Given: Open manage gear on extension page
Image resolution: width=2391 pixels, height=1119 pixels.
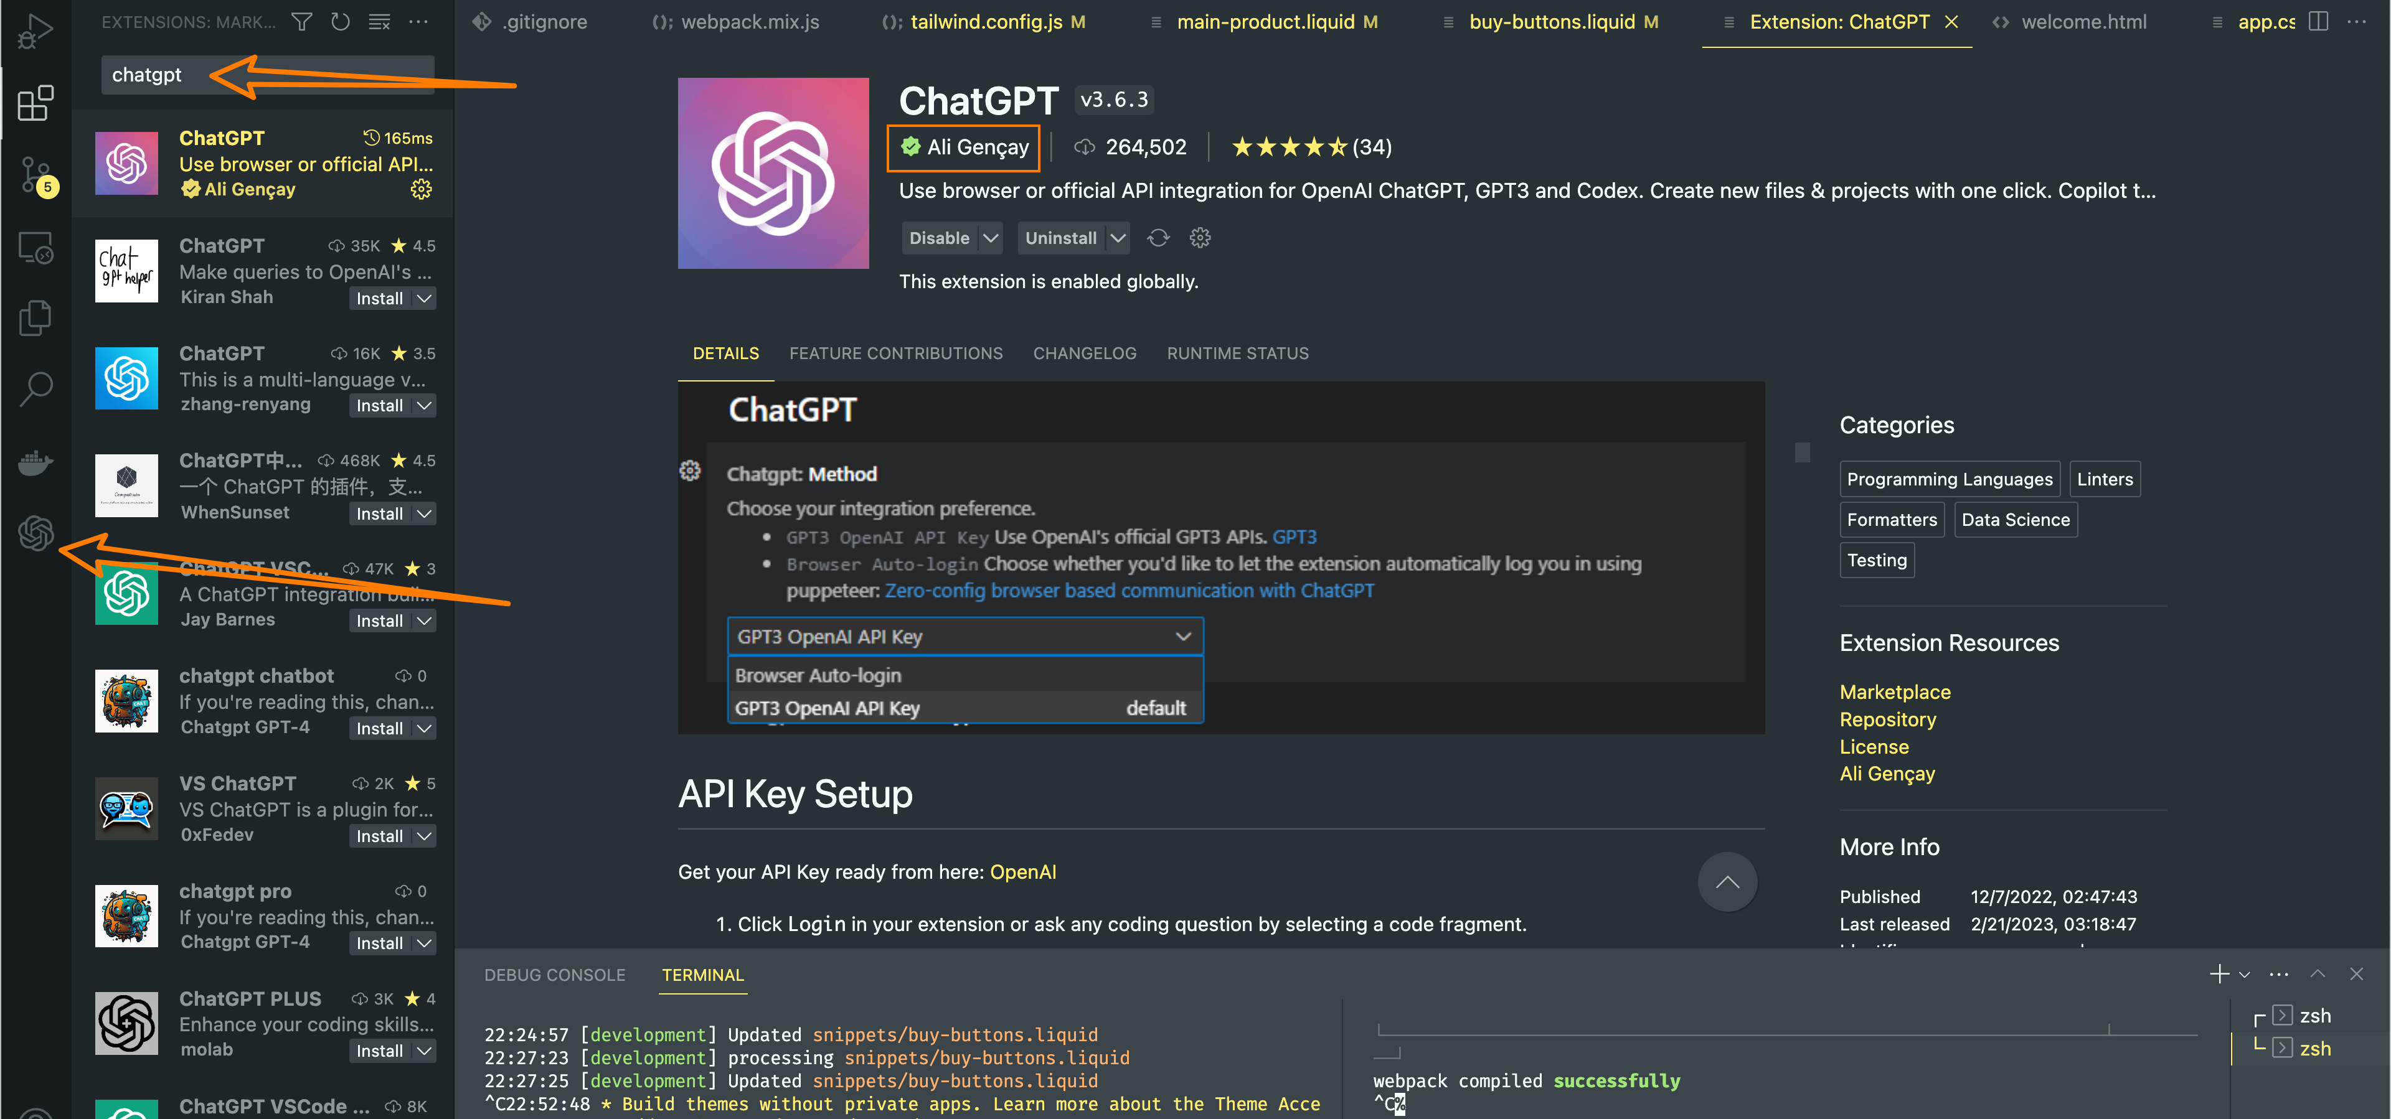Looking at the screenshot, I should [1200, 238].
